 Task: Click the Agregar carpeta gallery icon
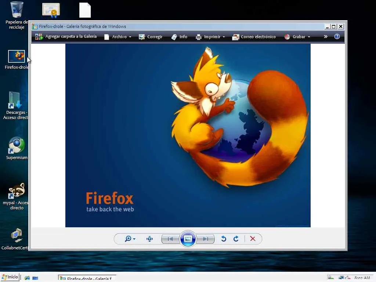(39, 37)
